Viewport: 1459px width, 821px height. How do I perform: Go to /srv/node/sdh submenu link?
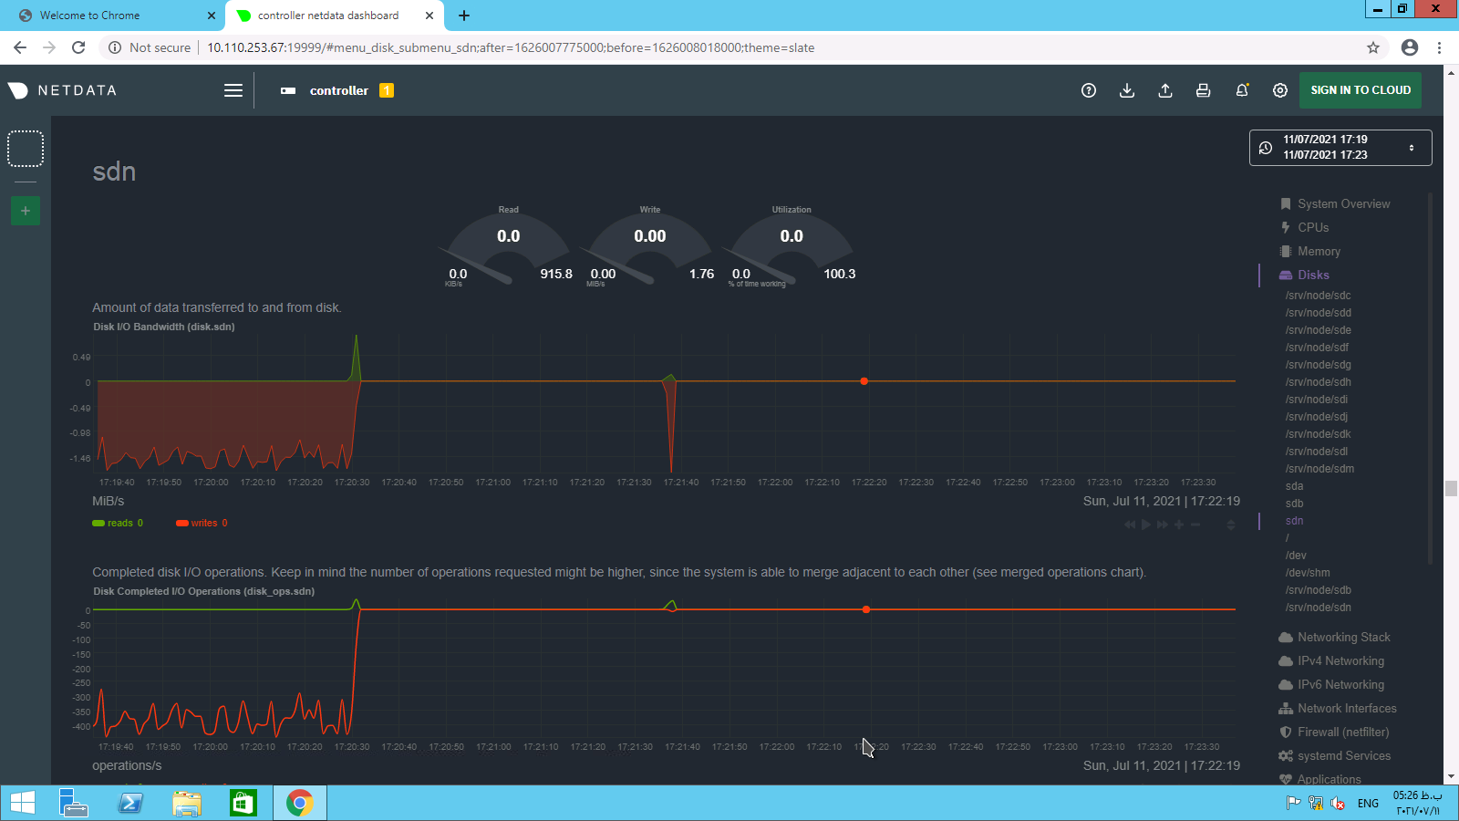(1319, 382)
